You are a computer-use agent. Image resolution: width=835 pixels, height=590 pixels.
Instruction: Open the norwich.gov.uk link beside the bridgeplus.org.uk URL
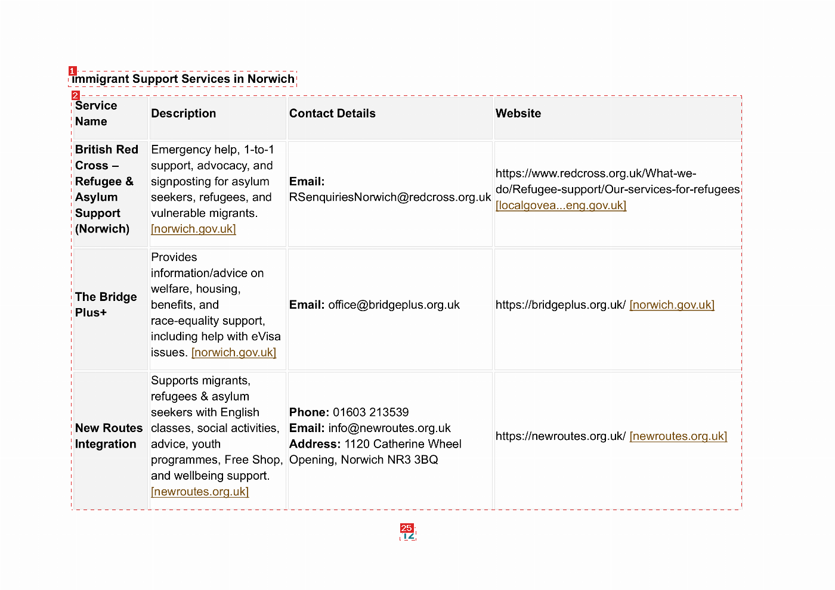point(672,305)
